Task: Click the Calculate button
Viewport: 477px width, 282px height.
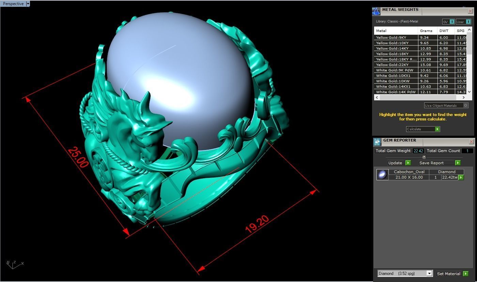Action: click(x=423, y=129)
